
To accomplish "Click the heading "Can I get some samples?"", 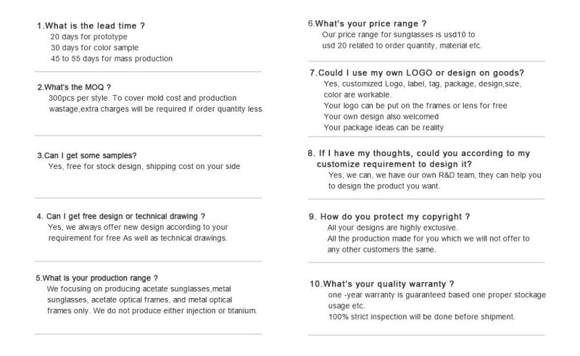I will [x=87, y=155].
